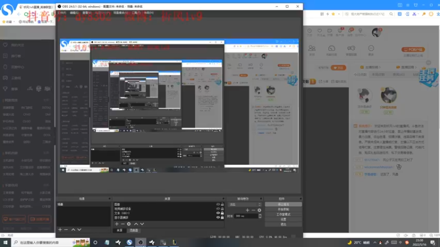Screen dimensions: 440x247
Task: Select the 今日贡献 ranking tab
Action: pos(360,75)
